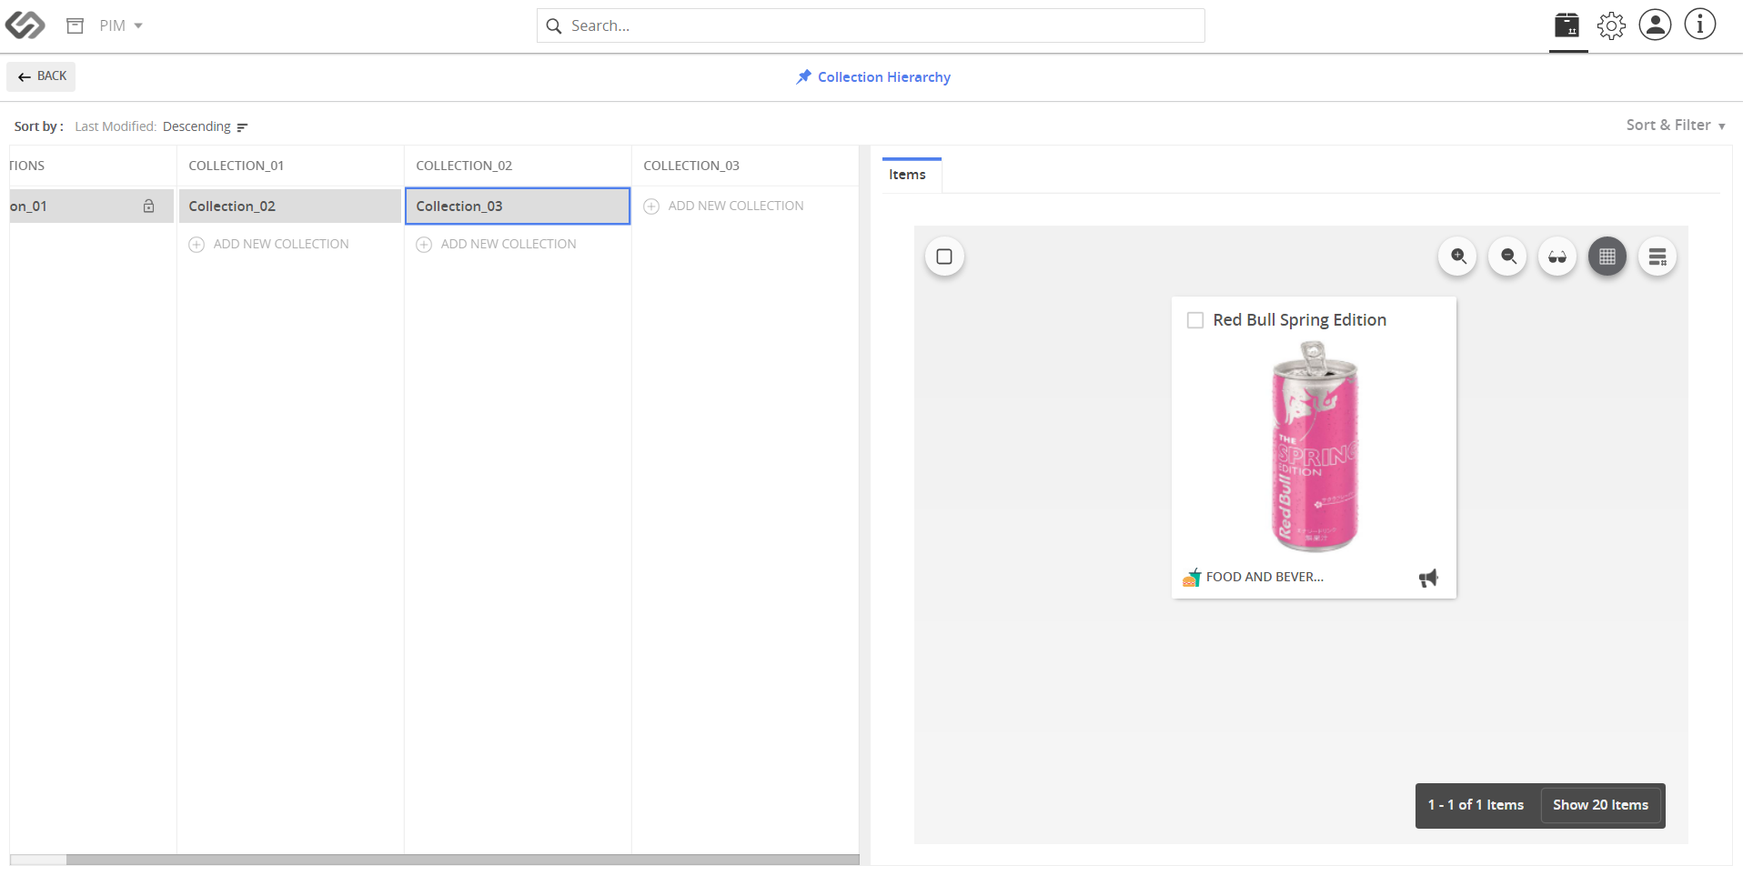The height and width of the screenshot is (876, 1743).
Task: Click the megaphone icon on Red Bull card
Action: [x=1428, y=578]
